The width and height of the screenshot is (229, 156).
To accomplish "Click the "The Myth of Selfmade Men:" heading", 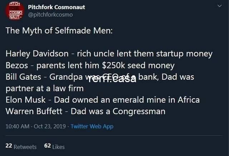I will point(59,30).
